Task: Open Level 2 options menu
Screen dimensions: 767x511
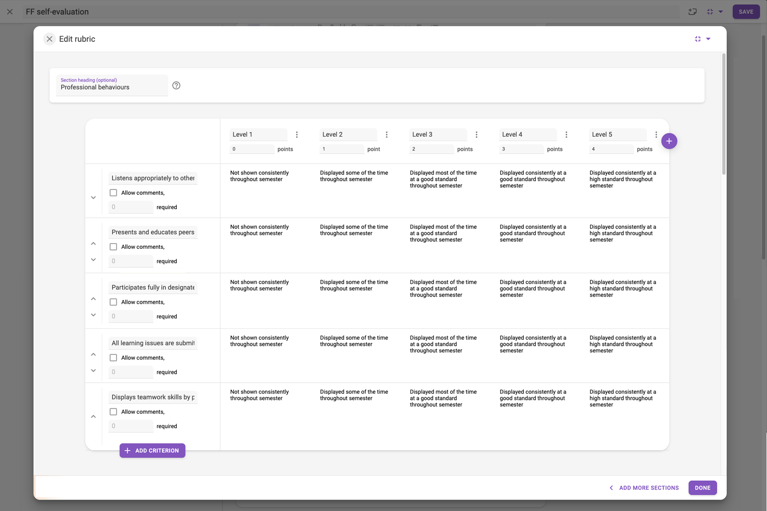Action: (x=387, y=135)
